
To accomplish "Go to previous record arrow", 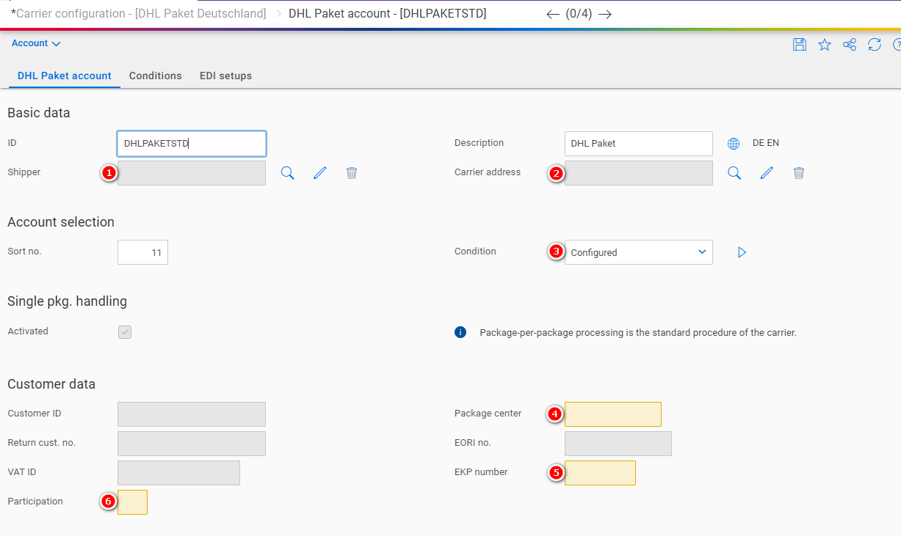I will pos(553,14).
